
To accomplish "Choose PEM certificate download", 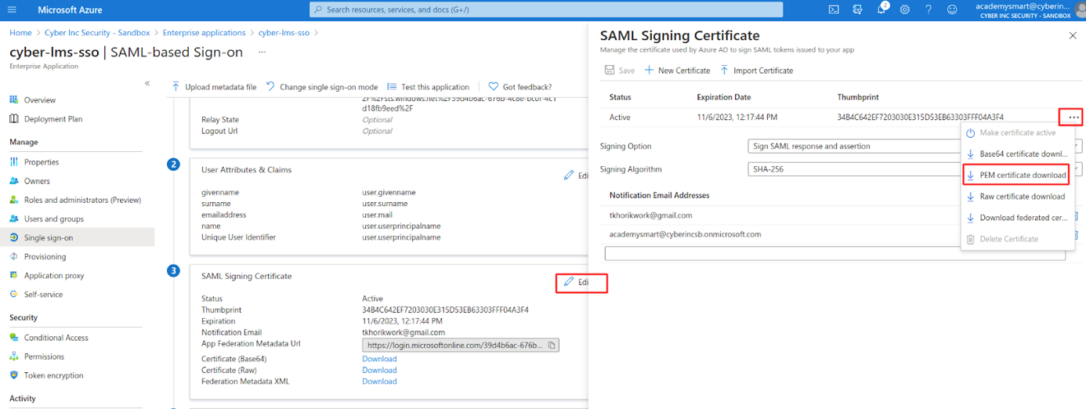I will tap(1016, 176).
